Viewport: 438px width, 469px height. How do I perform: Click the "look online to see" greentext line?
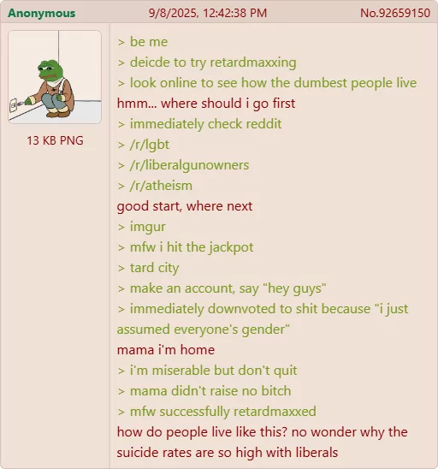click(x=267, y=83)
